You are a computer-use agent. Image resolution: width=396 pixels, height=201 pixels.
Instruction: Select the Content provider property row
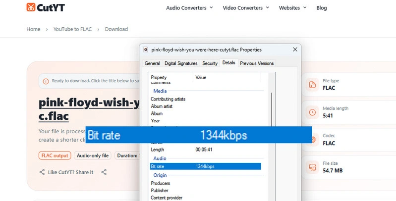[205, 198]
